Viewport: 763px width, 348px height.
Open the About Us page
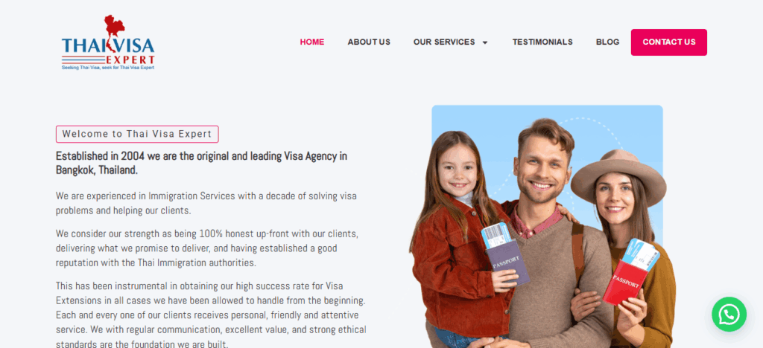369,42
